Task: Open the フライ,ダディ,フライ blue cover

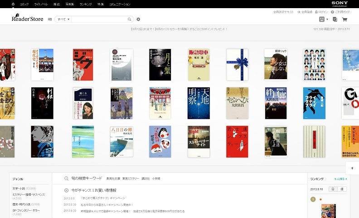Action: (314, 103)
